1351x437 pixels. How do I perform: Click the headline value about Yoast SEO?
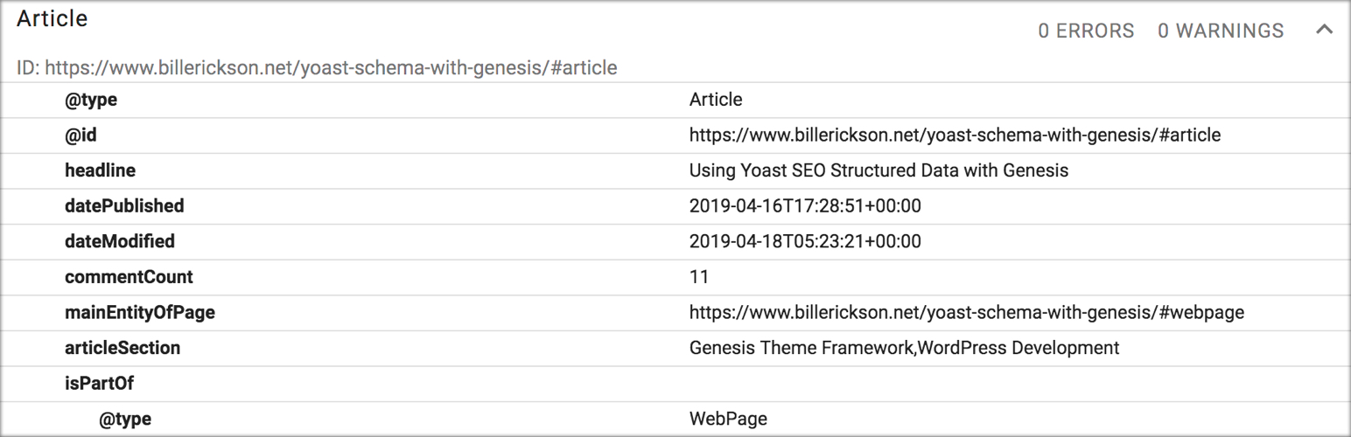878,170
